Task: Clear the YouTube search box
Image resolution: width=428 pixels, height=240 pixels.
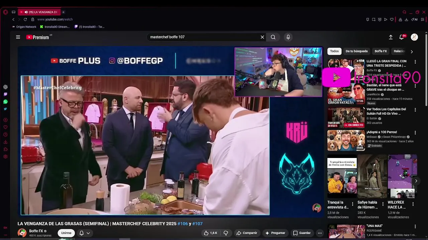Action: [x=262, y=37]
